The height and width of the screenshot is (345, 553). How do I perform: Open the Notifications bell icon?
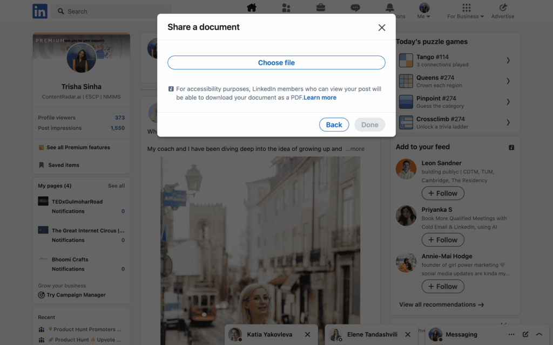point(390,8)
